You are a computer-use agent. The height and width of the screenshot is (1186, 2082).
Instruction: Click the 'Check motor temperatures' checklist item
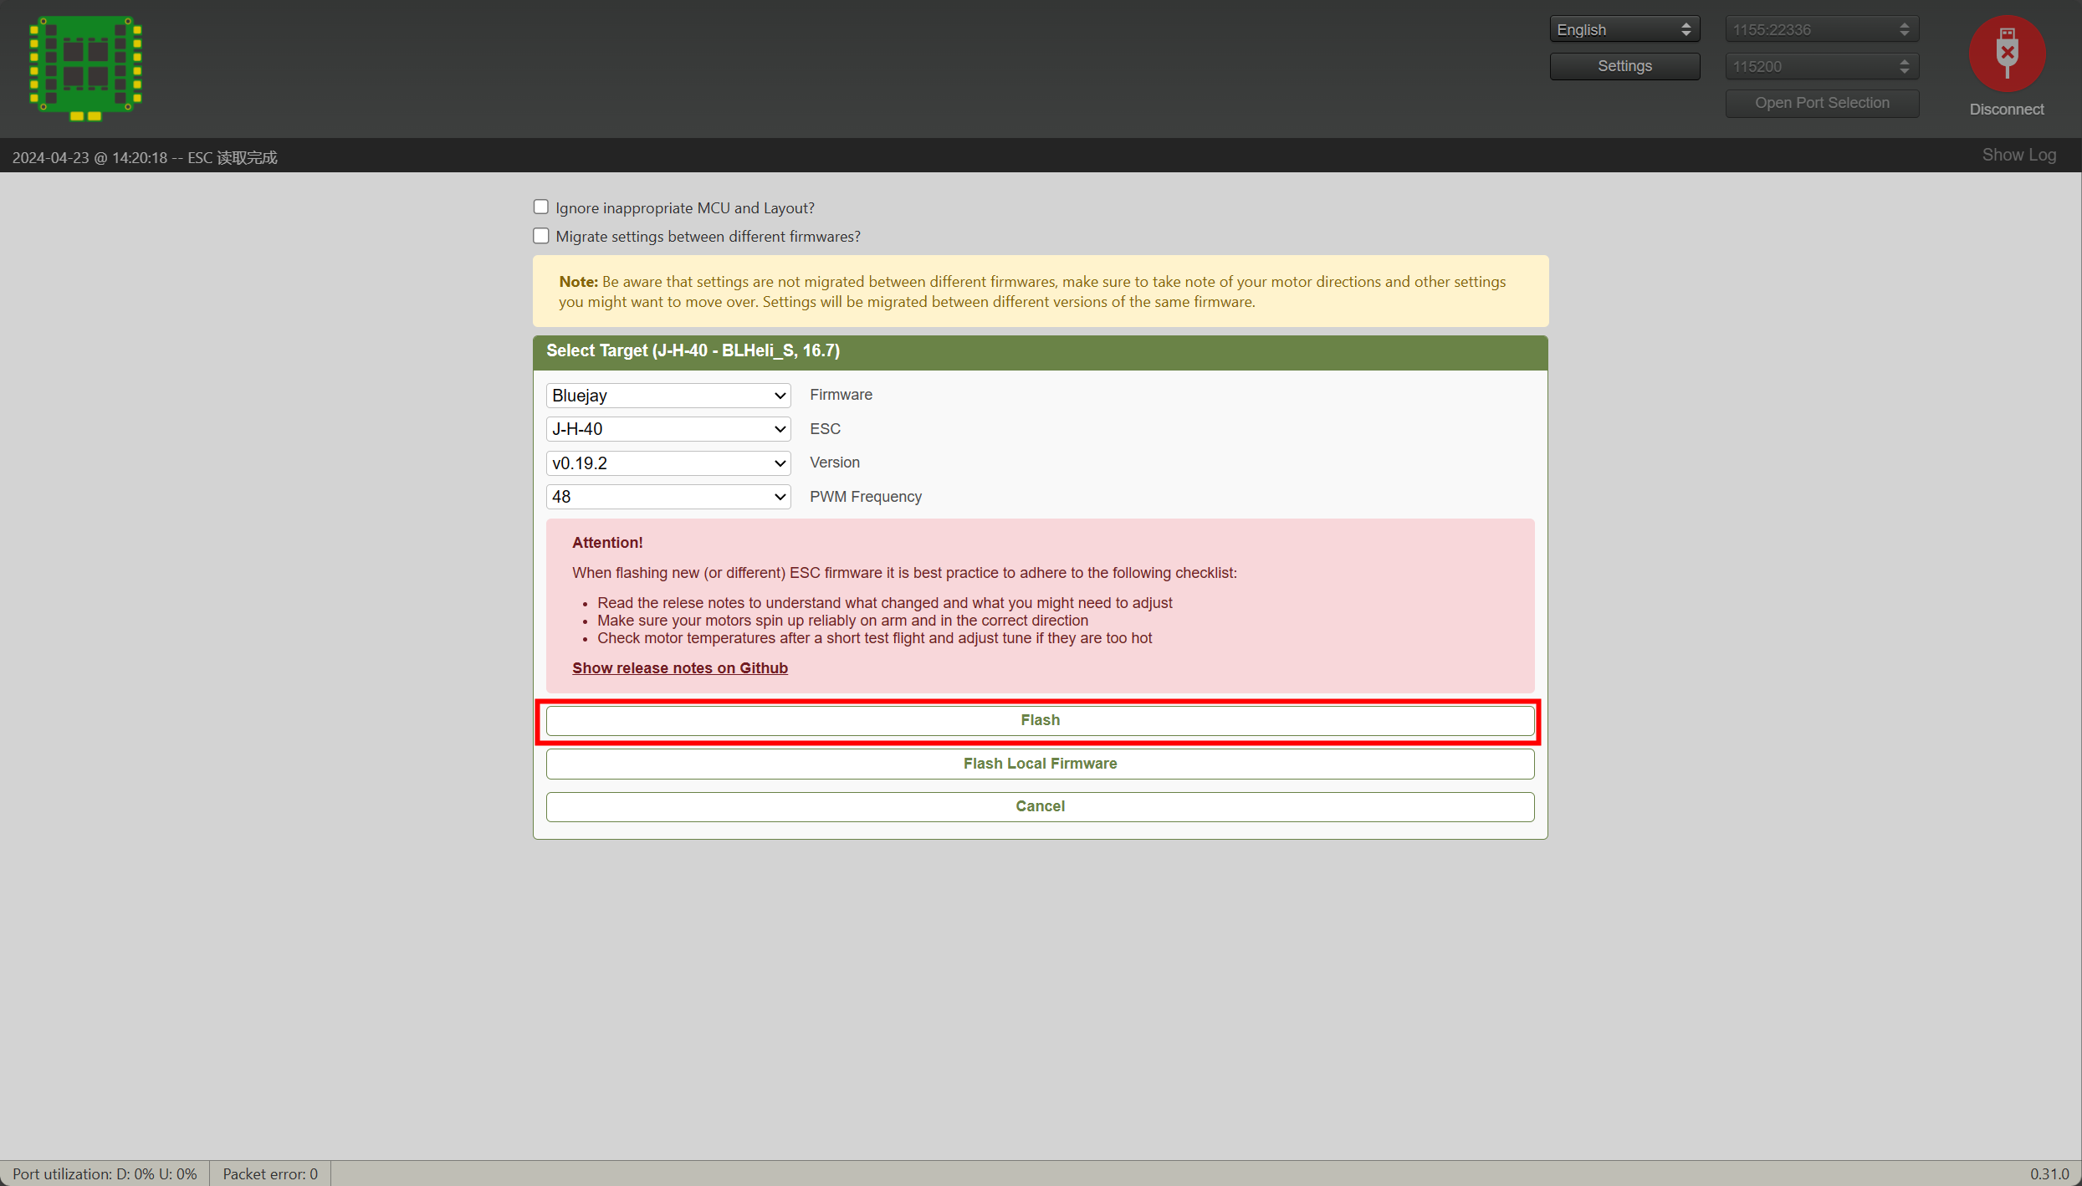874,638
